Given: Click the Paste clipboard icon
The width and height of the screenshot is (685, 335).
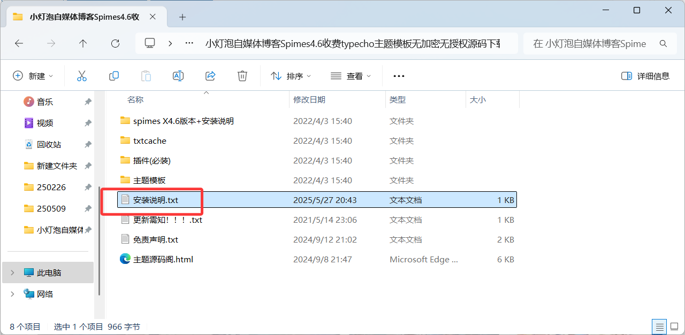Looking at the screenshot, I should pos(146,76).
